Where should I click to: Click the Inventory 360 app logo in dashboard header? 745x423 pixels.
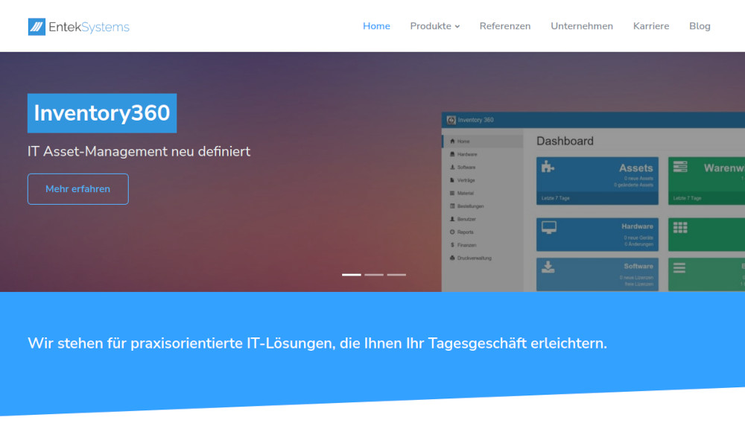[x=451, y=120]
